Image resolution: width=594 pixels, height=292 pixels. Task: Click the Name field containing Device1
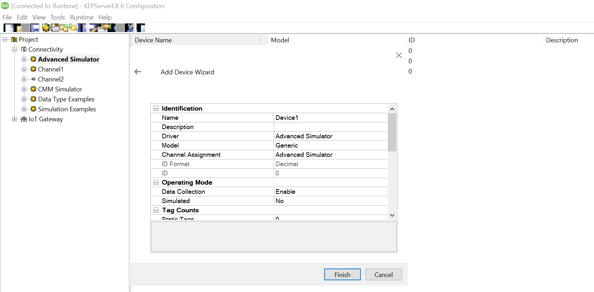(331, 118)
